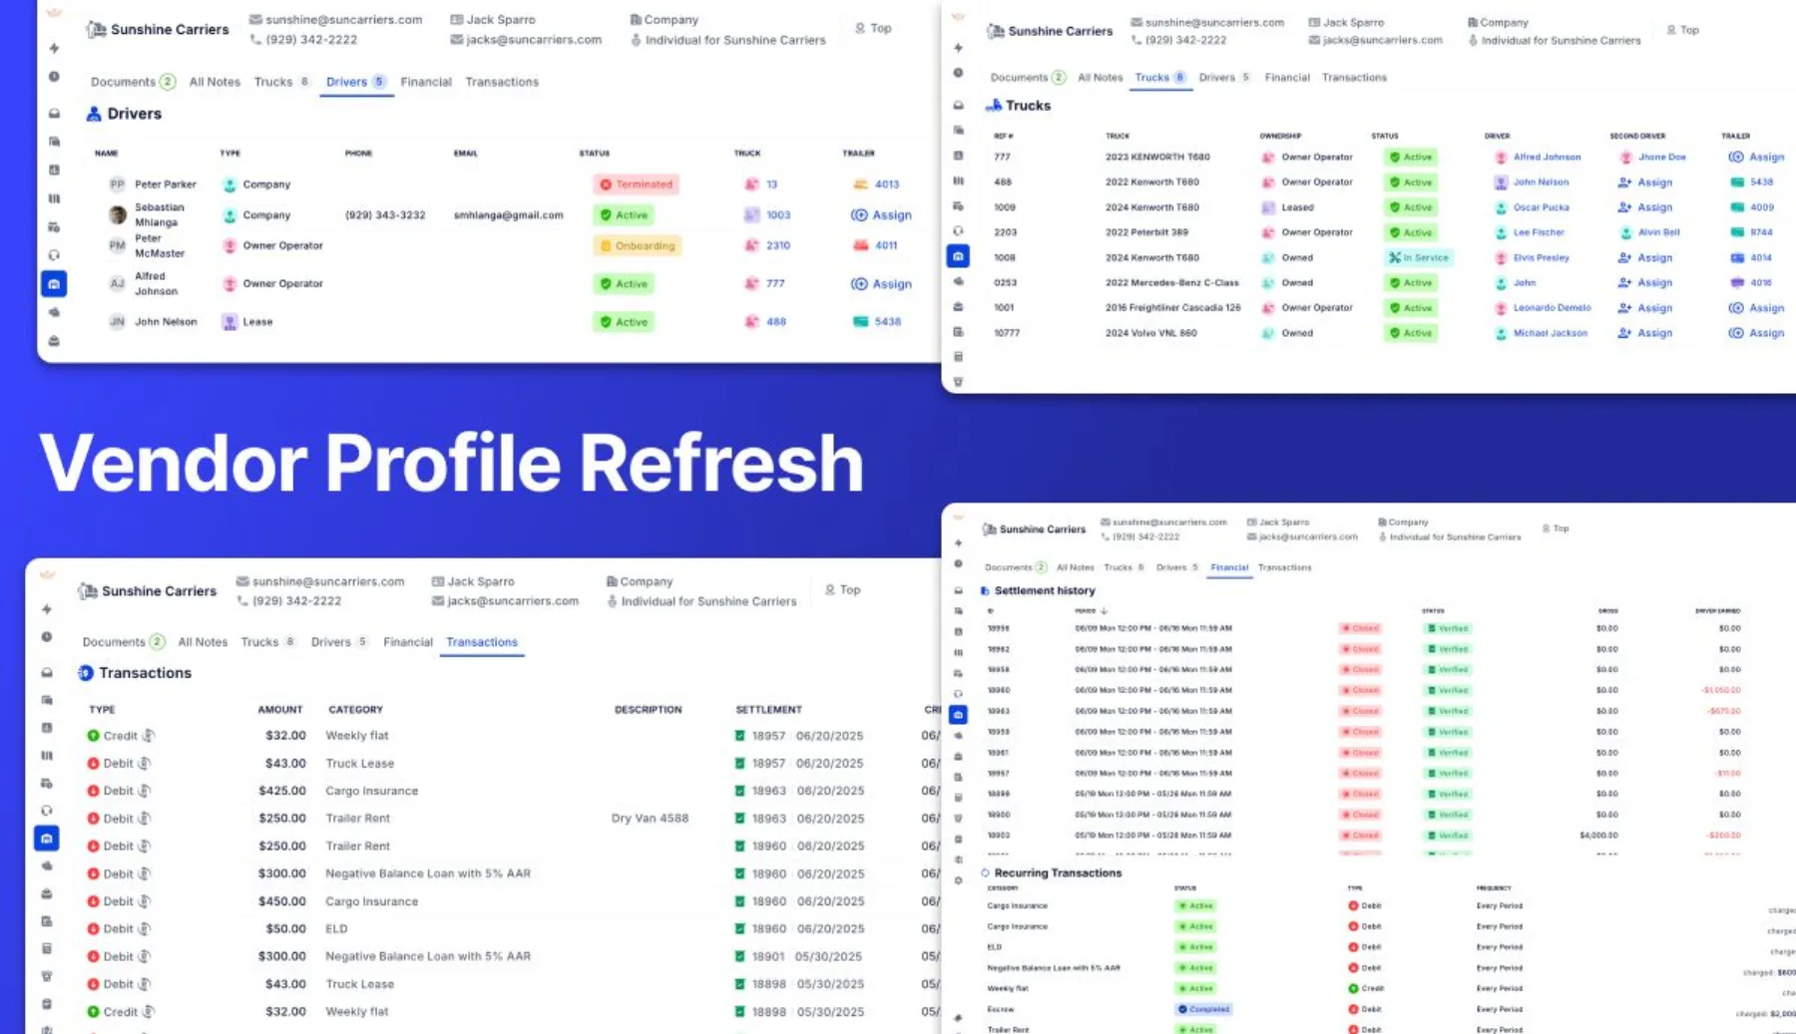Click Terminated status badge for Peter Parker
Viewport: 1796px width, 1034px height.
click(x=637, y=184)
